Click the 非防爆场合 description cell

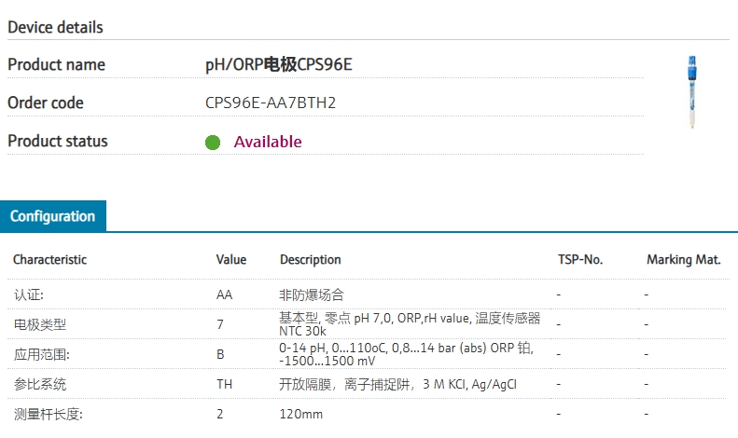pyautogui.click(x=312, y=294)
